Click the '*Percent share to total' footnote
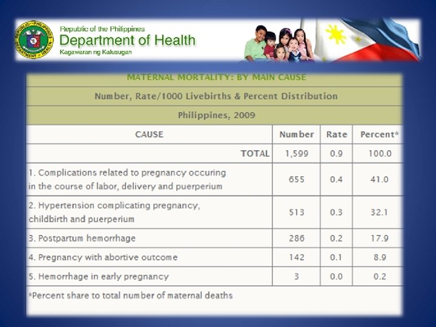Screen dimensions: 436x327 point(130,296)
